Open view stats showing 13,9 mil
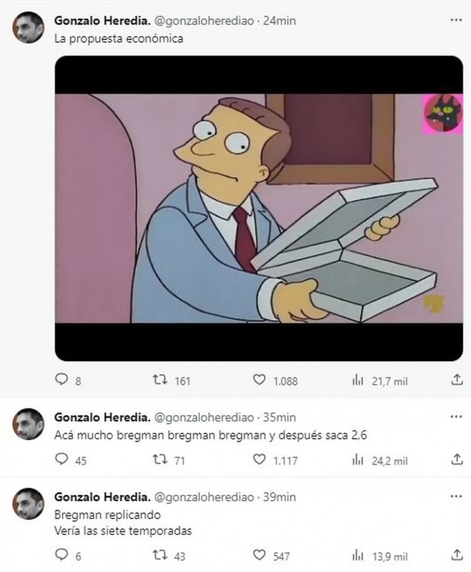This screenshot has width=471, height=572. [359, 554]
